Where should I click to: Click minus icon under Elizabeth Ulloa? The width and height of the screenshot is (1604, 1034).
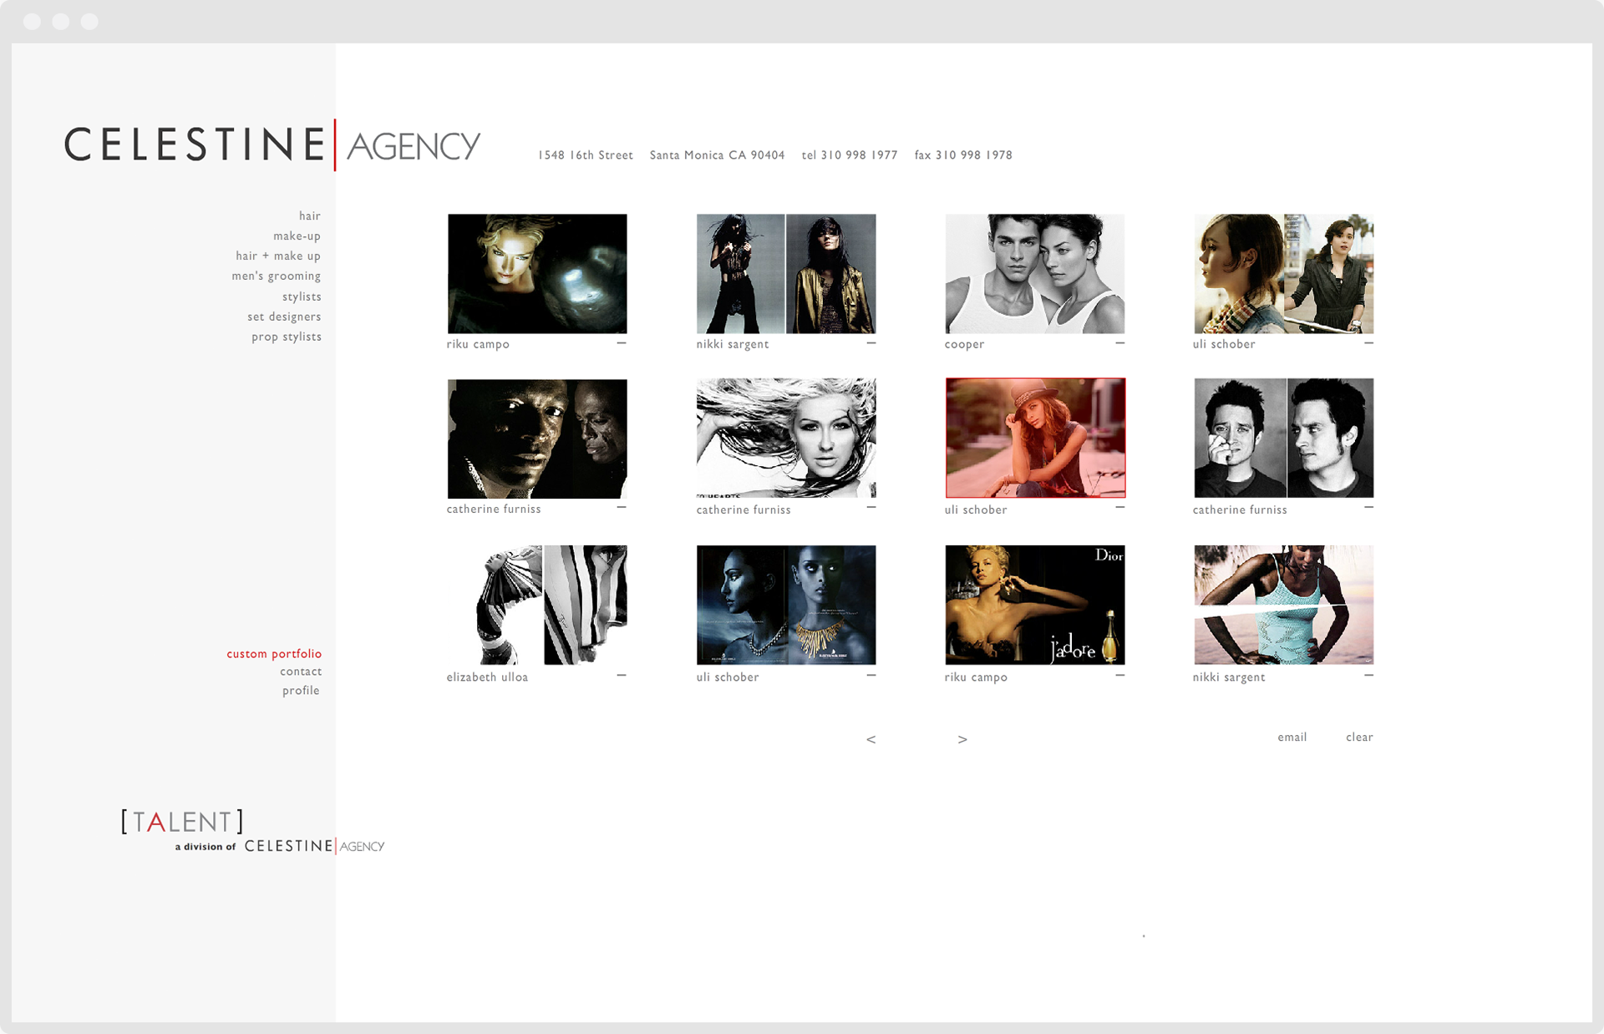click(x=622, y=675)
